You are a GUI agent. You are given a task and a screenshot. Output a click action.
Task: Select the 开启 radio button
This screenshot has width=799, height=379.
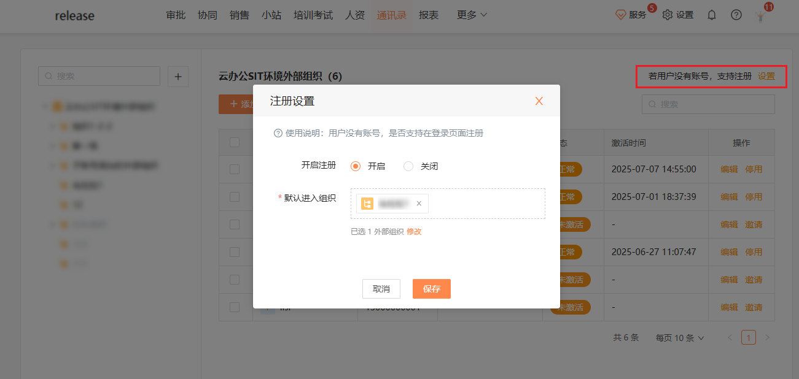tap(356, 166)
